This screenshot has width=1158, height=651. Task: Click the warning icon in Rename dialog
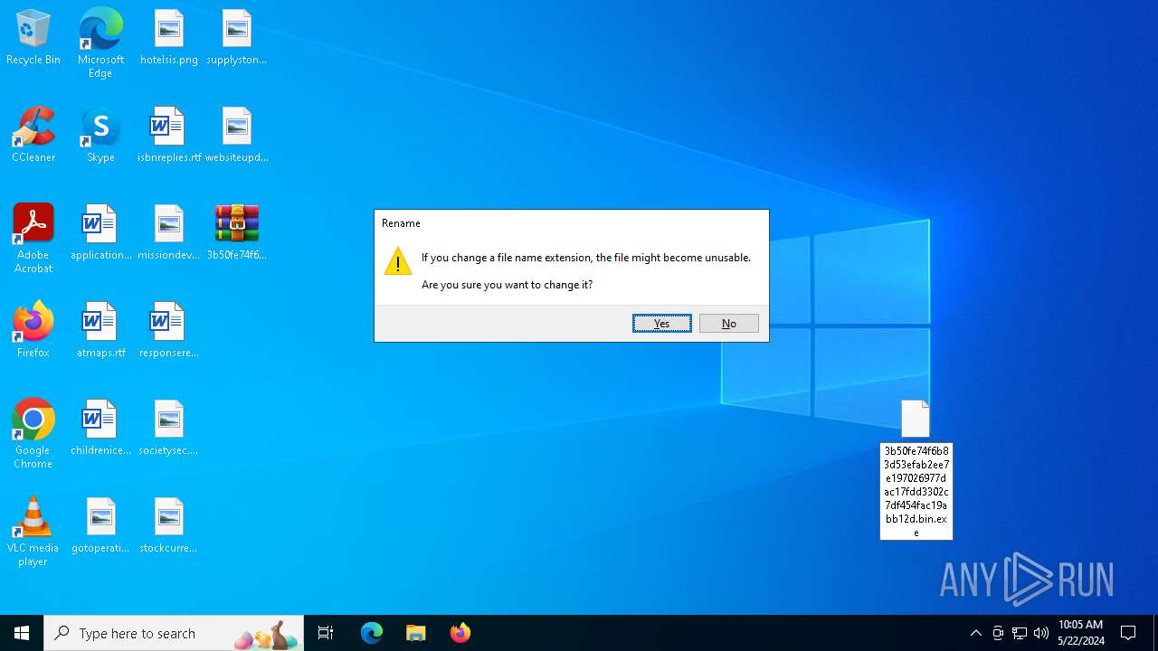click(x=398, y=260)
